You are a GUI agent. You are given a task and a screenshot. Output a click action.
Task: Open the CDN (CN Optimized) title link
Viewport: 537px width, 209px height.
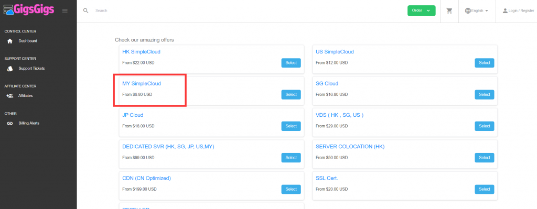[146, 178]
